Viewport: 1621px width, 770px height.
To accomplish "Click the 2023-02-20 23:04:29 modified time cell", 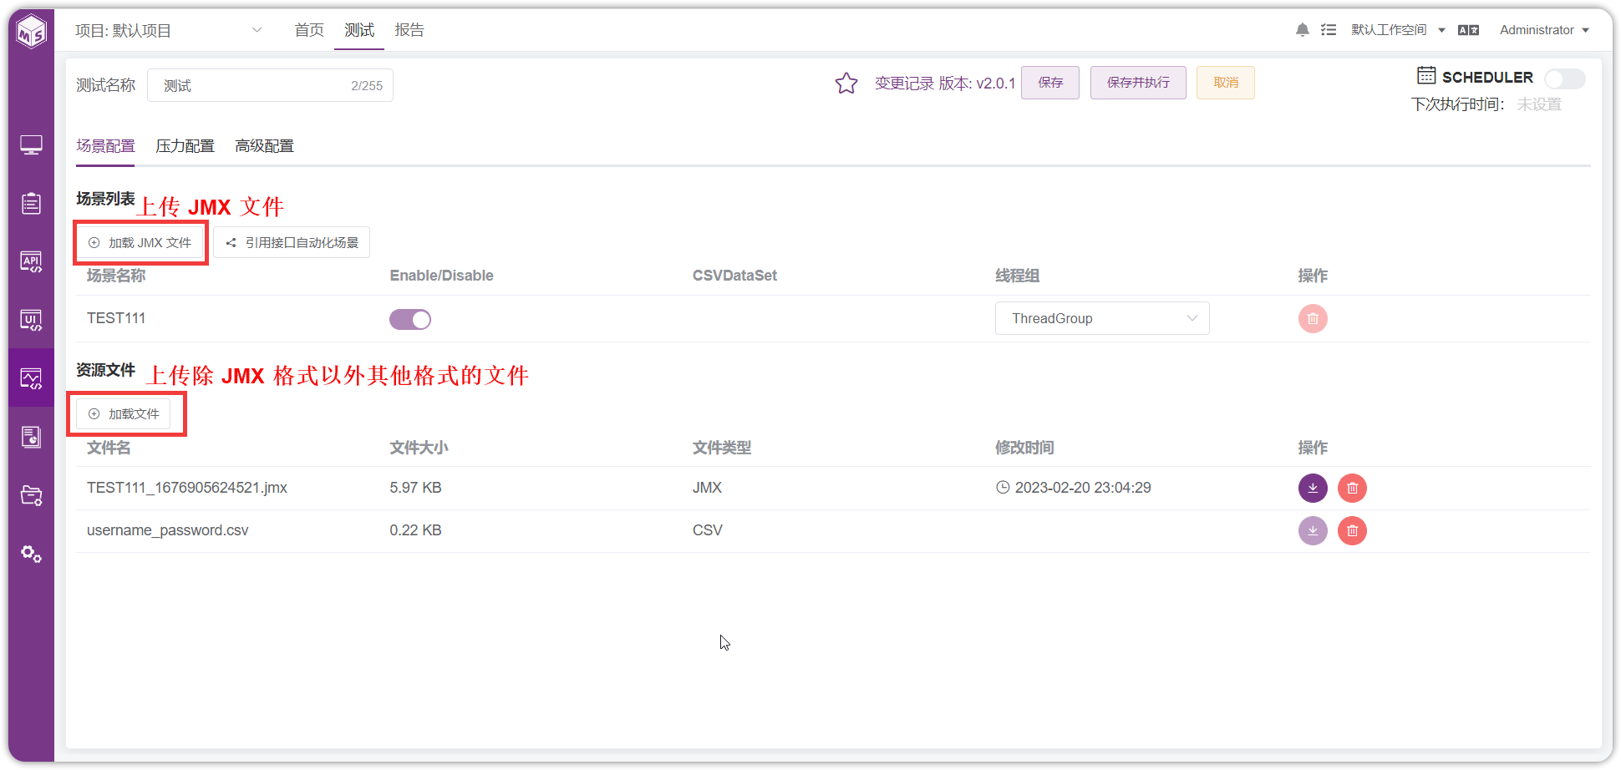I will click(x=1073, y=488).
